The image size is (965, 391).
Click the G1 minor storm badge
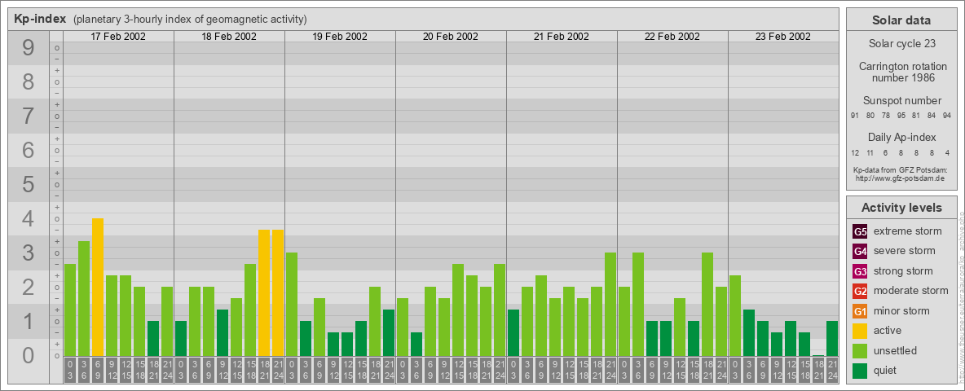(860, 310)
